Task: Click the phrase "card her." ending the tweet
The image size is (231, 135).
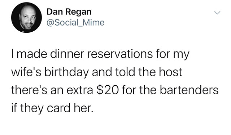Action: 70,108
